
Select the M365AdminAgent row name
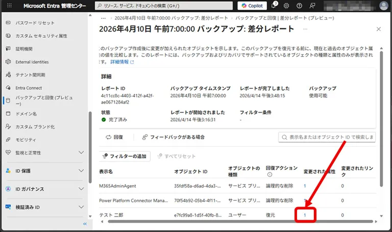(x=117, y=186)
